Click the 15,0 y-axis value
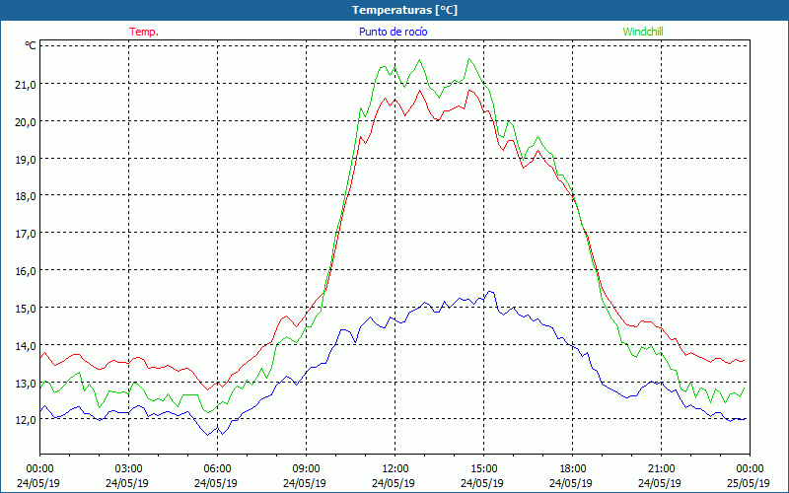 point(26,308)
